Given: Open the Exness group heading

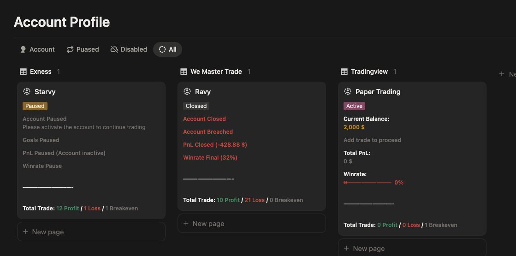Looking at the screenshot, I should [41, 72].
